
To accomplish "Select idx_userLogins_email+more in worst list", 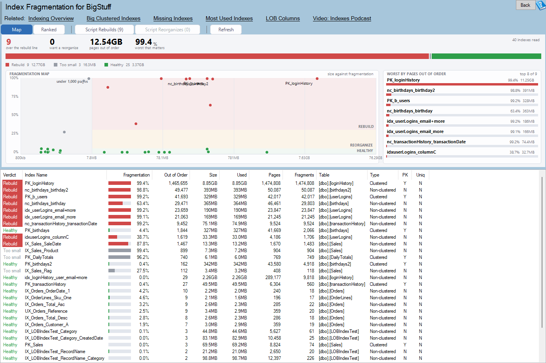I will click(462, 123).
